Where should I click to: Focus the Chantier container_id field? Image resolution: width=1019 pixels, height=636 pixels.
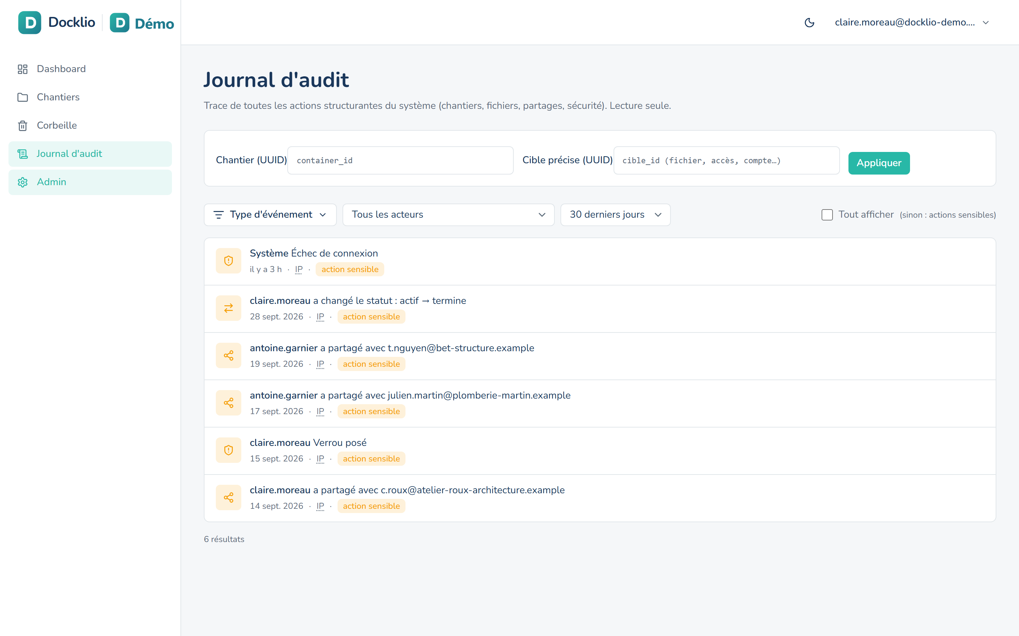pos(401,160)
